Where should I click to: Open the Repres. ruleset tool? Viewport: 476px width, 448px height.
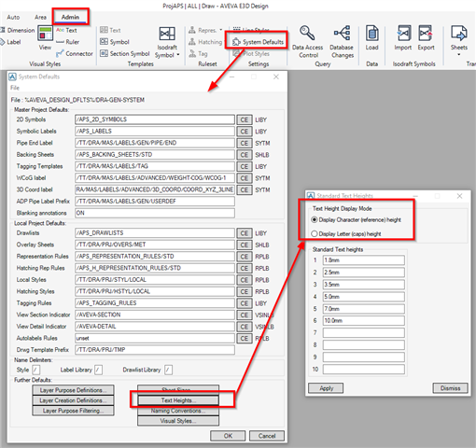203,30
